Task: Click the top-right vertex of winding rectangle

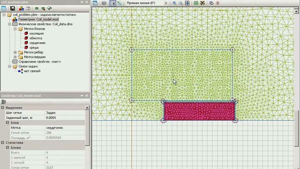Action: (232, 50)
